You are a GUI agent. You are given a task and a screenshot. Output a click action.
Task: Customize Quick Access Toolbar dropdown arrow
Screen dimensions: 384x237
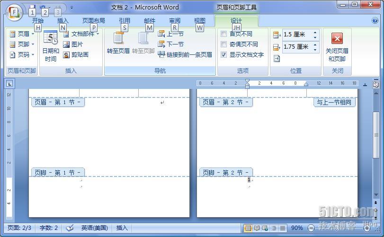point(72,8)
